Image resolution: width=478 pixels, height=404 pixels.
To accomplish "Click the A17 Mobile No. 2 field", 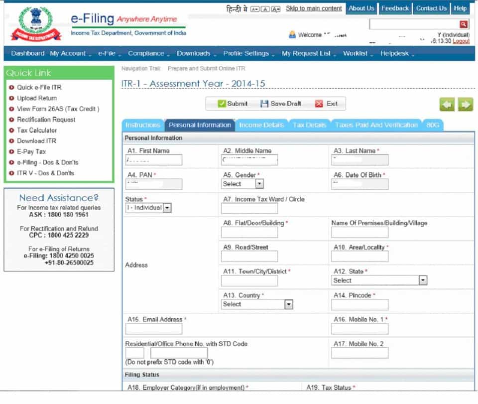I will [359, 353].
